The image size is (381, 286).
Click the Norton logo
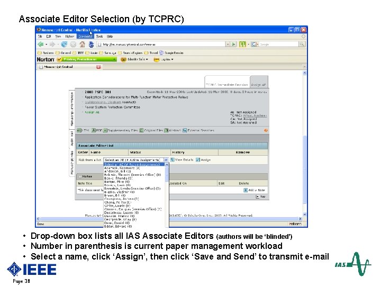click(45, 59)
